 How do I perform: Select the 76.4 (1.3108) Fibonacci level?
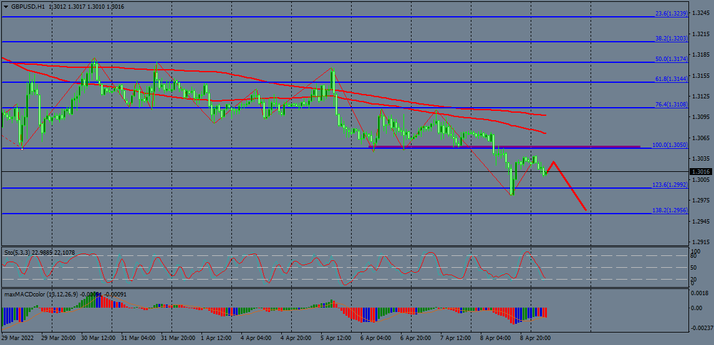click(670, 105)
